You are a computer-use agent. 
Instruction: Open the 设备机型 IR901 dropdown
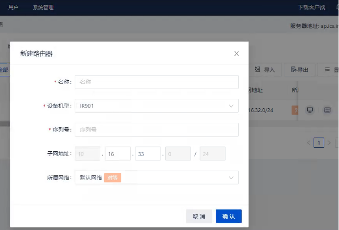tap(157, 106)
